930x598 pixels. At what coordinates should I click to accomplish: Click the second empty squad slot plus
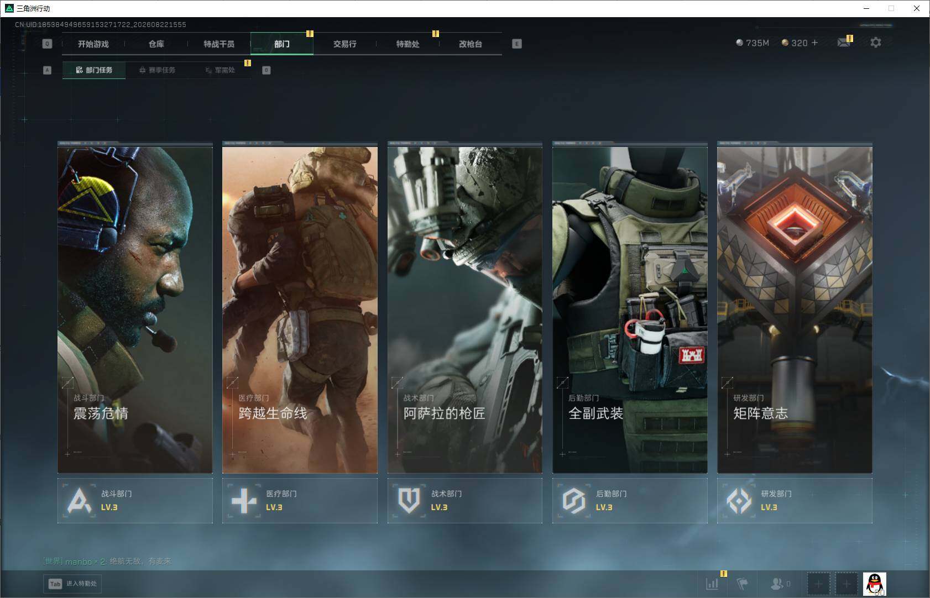coord(847,584)
